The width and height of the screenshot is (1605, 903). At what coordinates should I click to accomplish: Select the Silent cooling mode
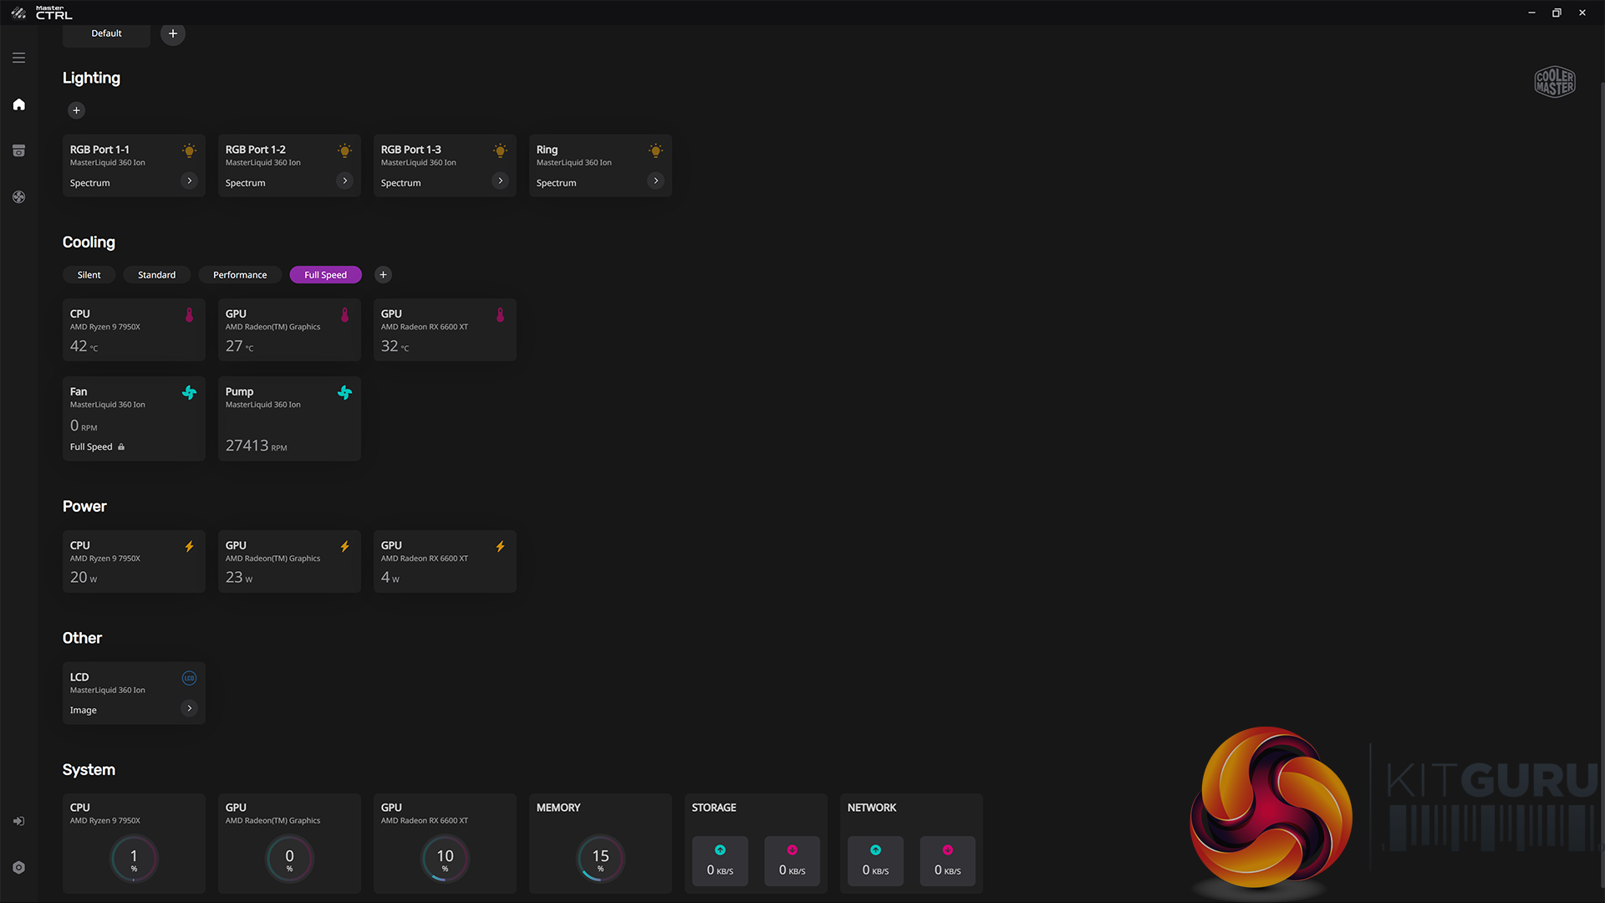click(x=89, y=275)
